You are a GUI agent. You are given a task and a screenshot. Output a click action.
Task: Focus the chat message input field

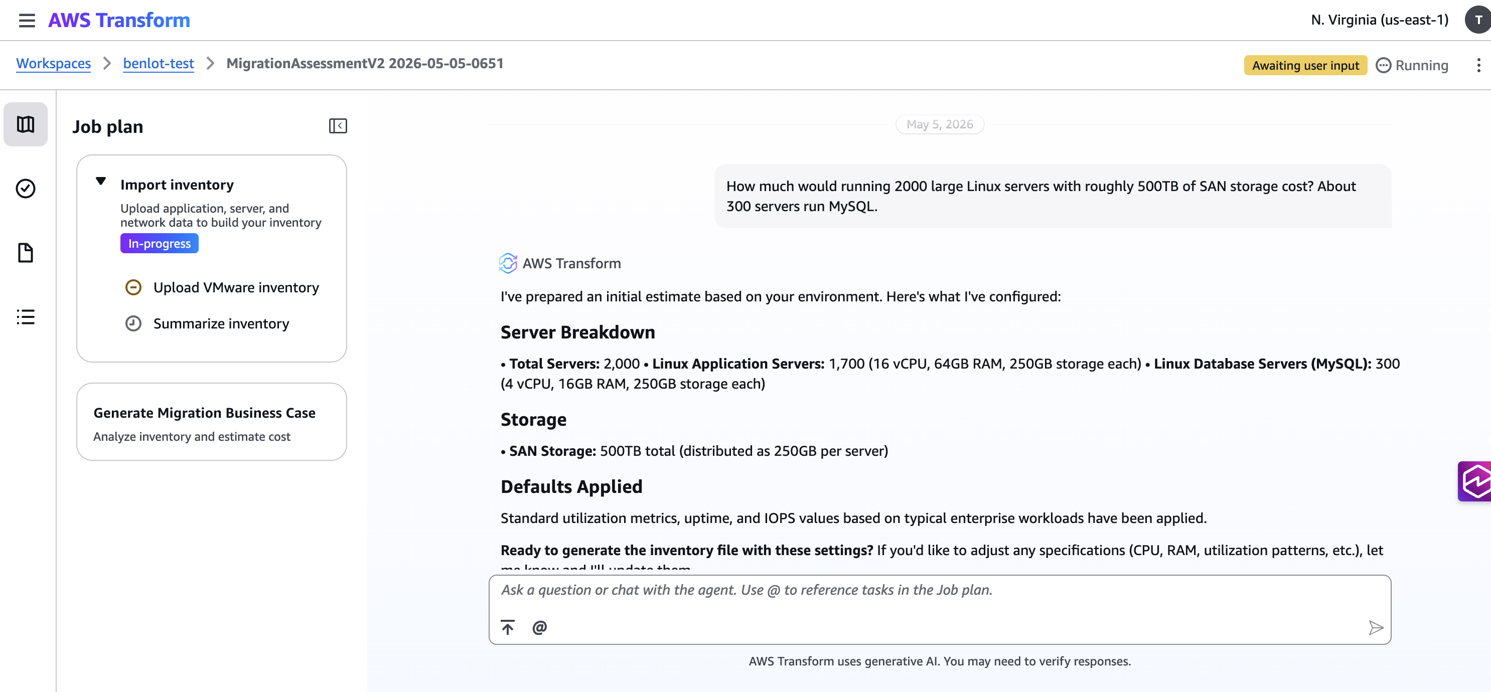tap(939, 590)
